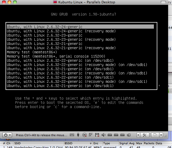Screen dimensions: 172x148
Task: Click the floppy disk icon
Action: click(x=97, y=135)
